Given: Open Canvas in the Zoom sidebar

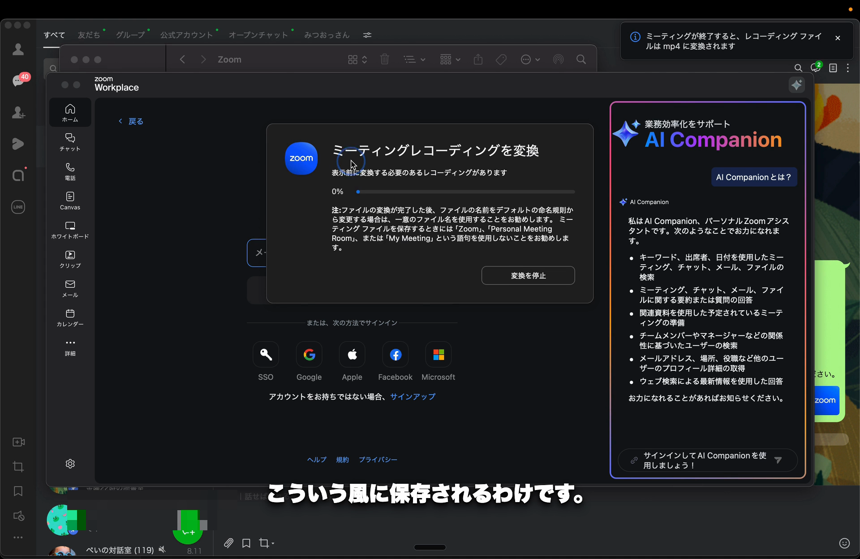Looking at the screenshot, I should [70, 201].
